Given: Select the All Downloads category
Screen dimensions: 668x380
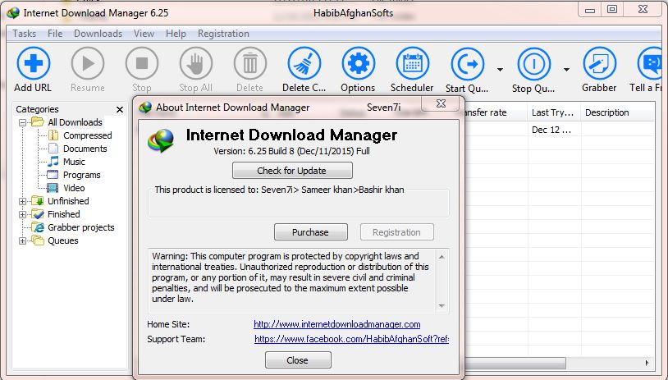Looking at the screenshot, I should 75,122.
